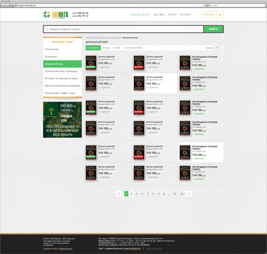Screen dimensions: 267x254
Task: Click the iMedia Solutions footer link
Action: [66, 249]
